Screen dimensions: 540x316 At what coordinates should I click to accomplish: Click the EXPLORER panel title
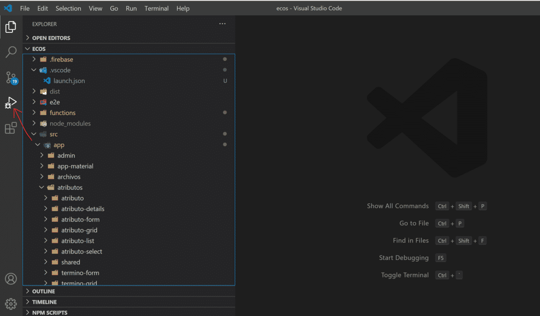pos(45,24)
